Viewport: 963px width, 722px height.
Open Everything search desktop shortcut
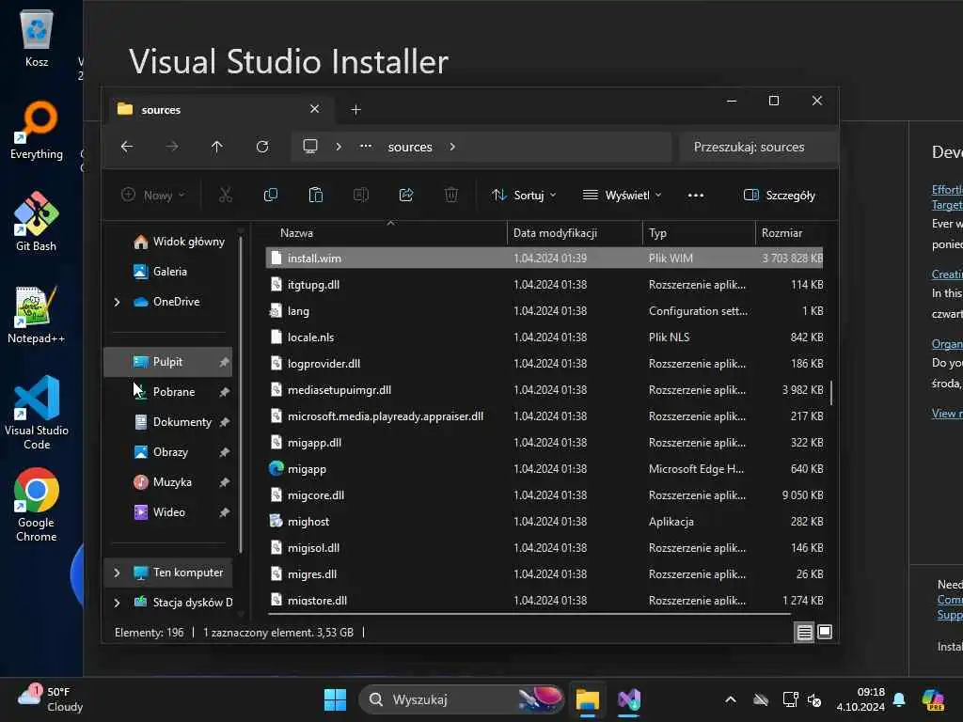point(37,130)
